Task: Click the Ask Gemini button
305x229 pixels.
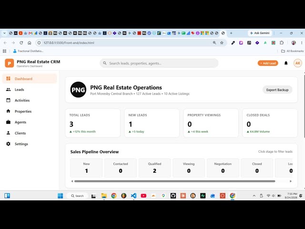Action: (x=260, y=33)
